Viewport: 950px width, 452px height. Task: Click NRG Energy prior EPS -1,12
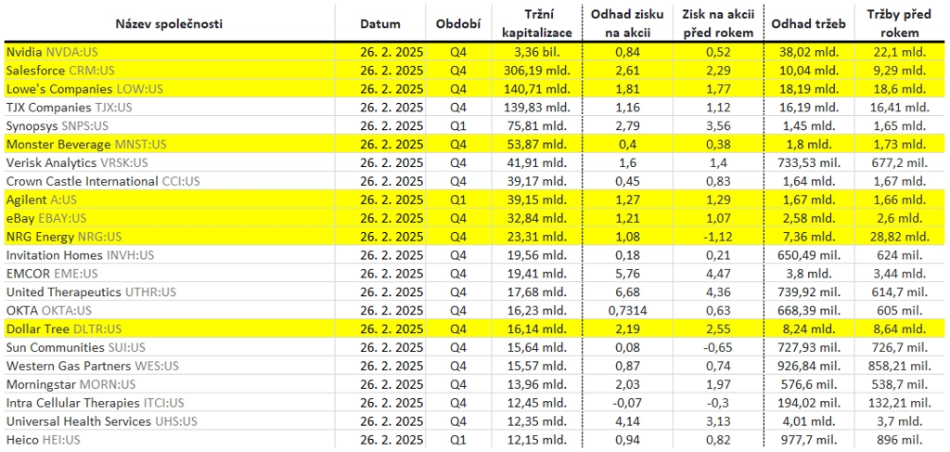[x=718, y=237]
